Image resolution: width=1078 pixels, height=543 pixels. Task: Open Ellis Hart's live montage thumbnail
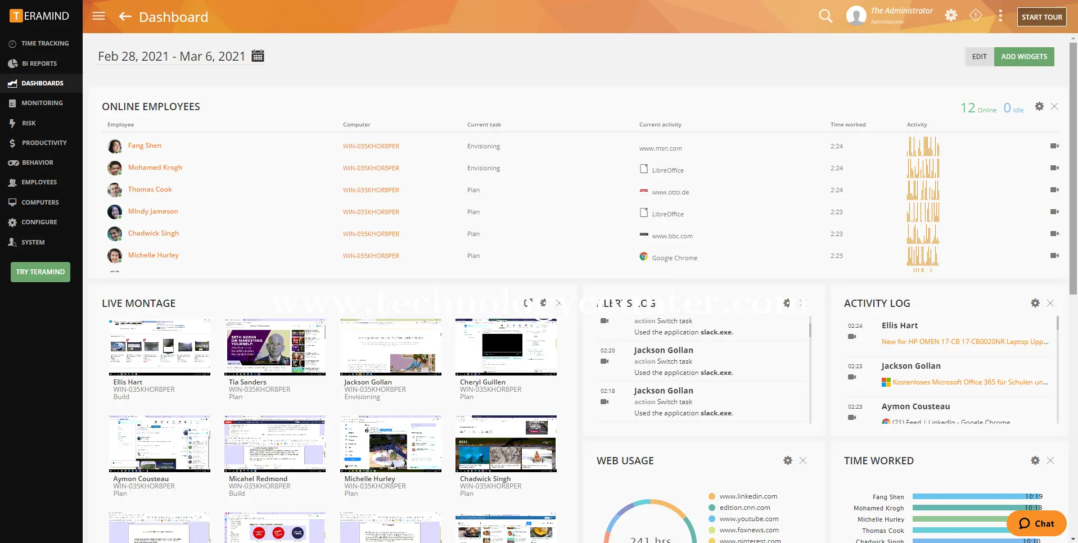tap(159, 346)
